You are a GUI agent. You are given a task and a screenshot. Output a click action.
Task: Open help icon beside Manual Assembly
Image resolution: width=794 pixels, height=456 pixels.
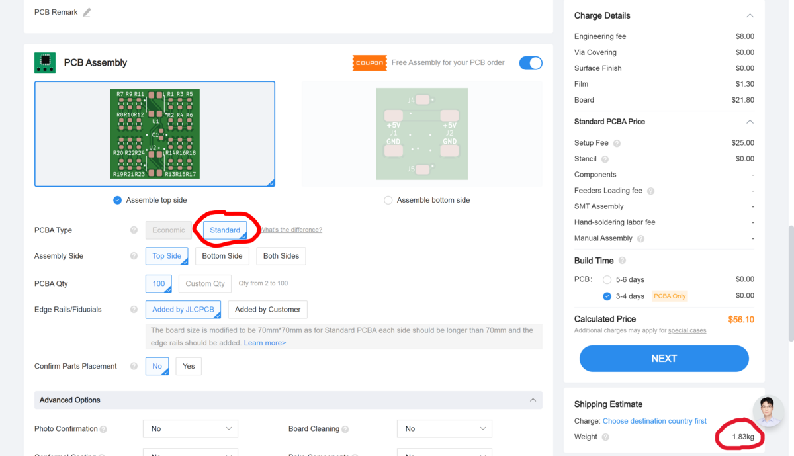tap(640, 238)
